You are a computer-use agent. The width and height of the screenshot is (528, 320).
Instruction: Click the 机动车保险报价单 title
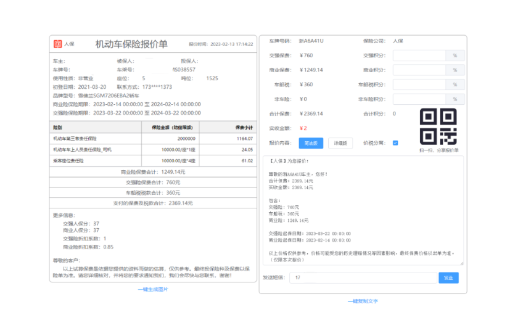131,44
